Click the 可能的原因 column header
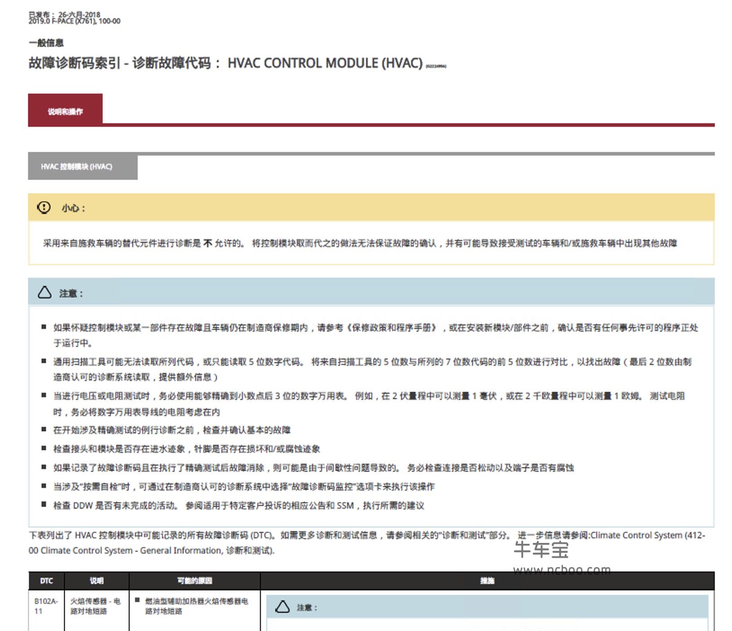 pos(194,581)
